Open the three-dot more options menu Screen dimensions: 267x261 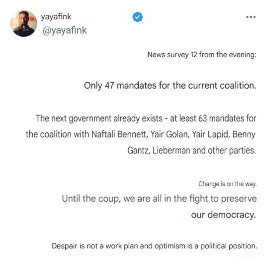click(251, 17)
